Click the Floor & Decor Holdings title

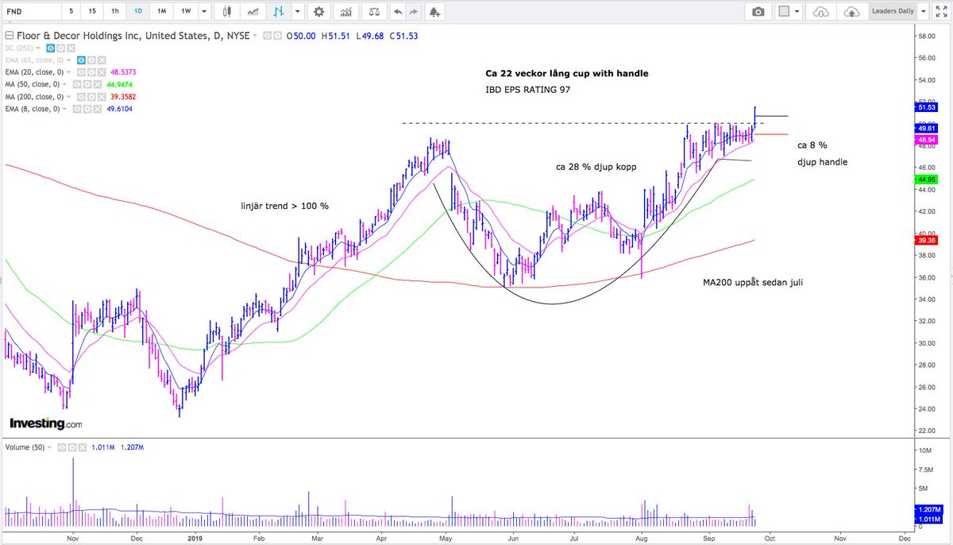(x=133, y=36)
